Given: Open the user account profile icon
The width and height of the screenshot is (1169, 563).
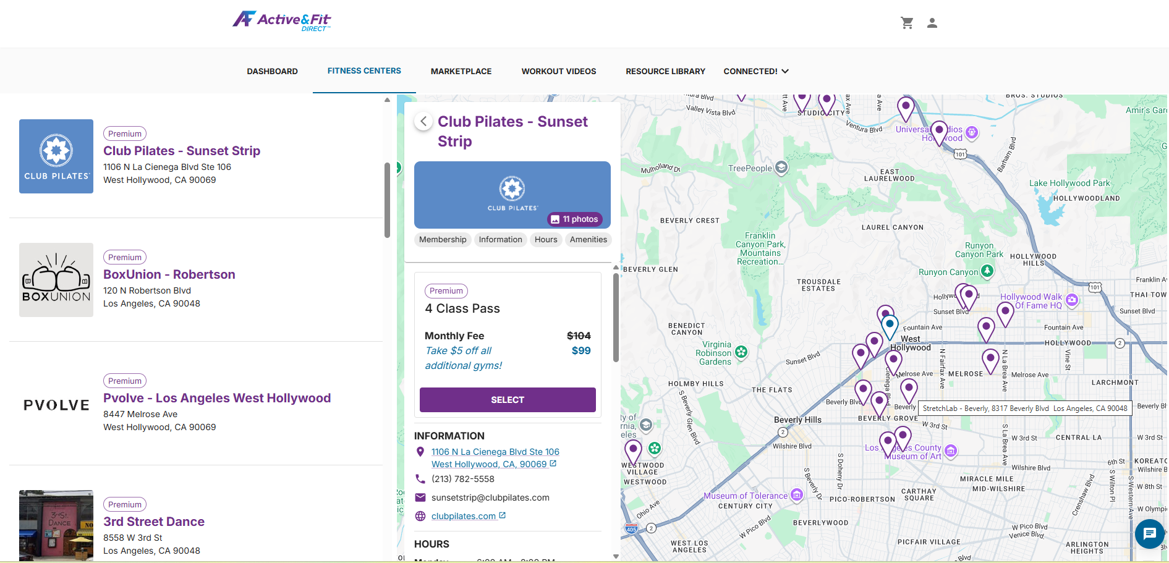Looking at the screenshot, I should click(x=932, y=23).
